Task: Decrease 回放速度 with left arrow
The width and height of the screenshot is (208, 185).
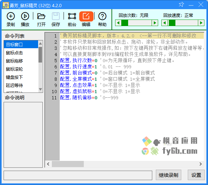Action: pyautogui.click(x=165, y=23)
